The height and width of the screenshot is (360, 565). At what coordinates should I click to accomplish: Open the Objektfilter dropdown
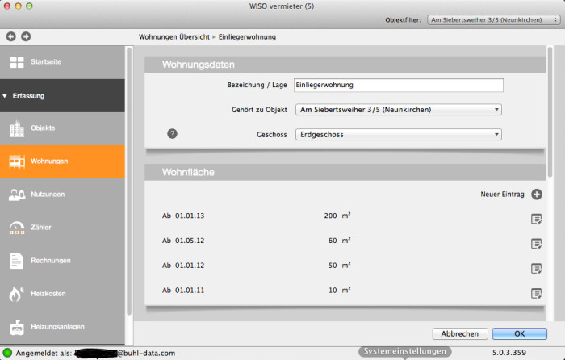[493, 20]
